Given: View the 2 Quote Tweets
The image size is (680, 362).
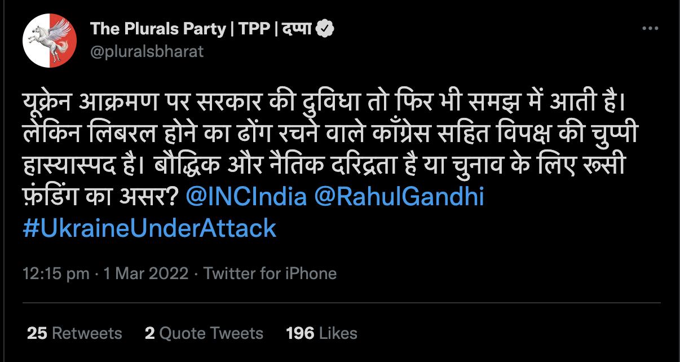Looking at the screenshot, I should 204,333.
